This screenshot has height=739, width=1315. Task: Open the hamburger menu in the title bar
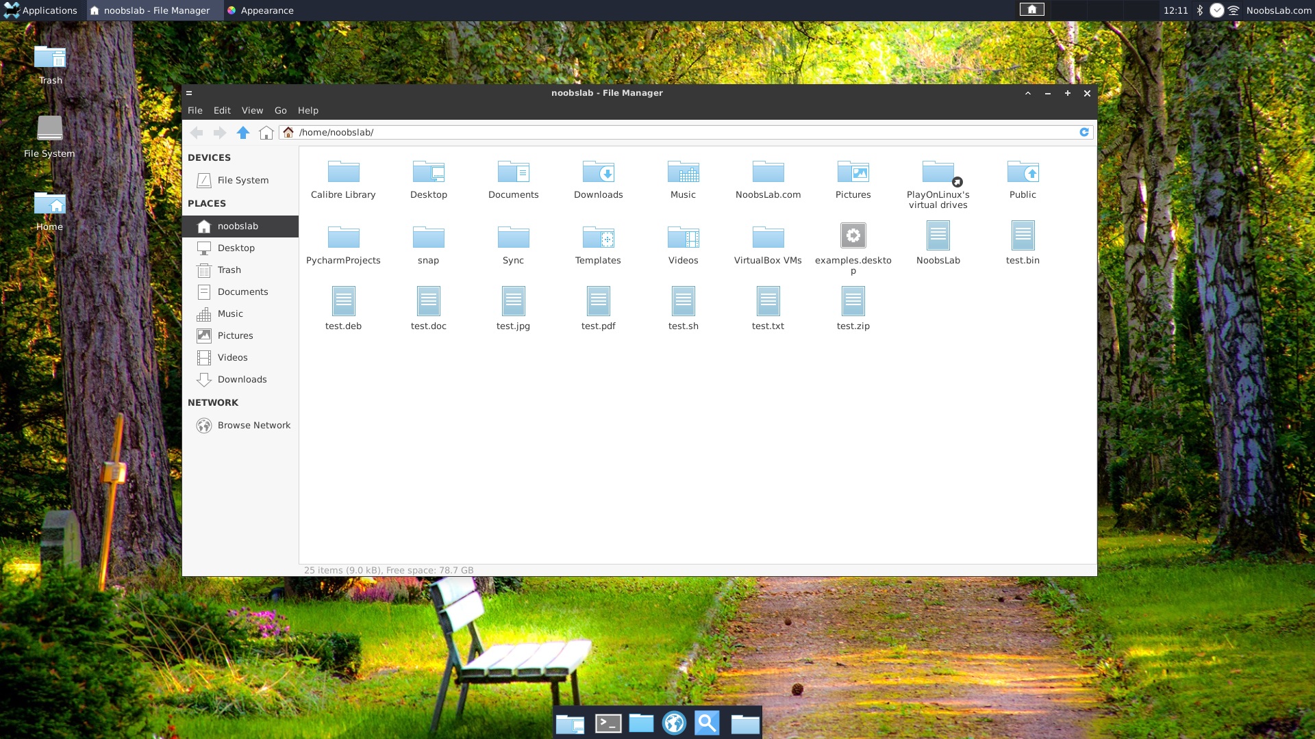point(190,93)
